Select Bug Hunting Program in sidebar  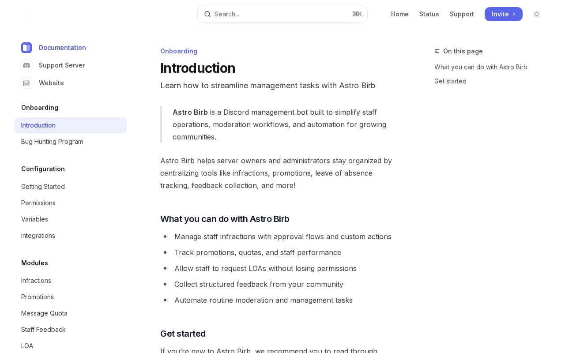tap(52, 142)
